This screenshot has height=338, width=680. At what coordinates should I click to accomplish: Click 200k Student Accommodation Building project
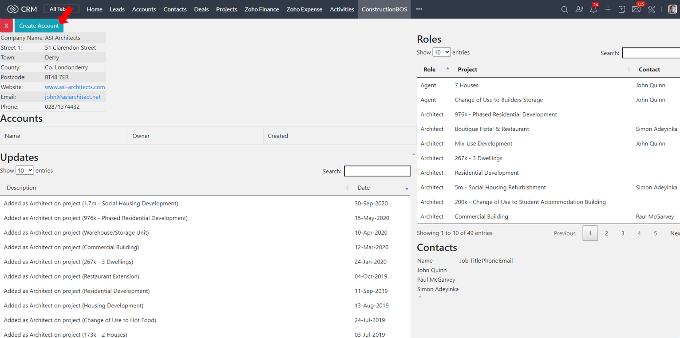click(530, 202)
